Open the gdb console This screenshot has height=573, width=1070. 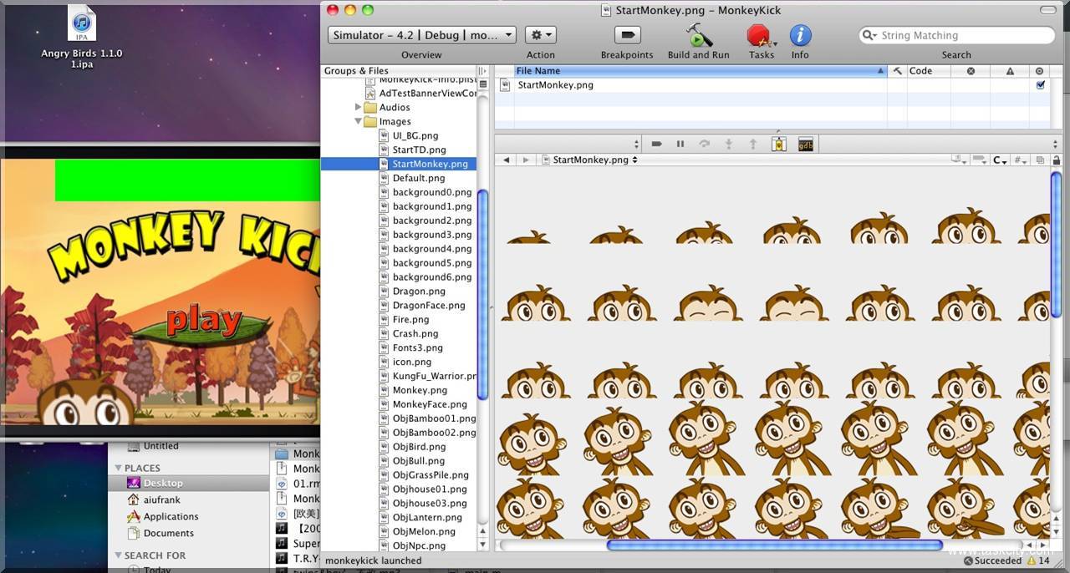coord(806,144)
